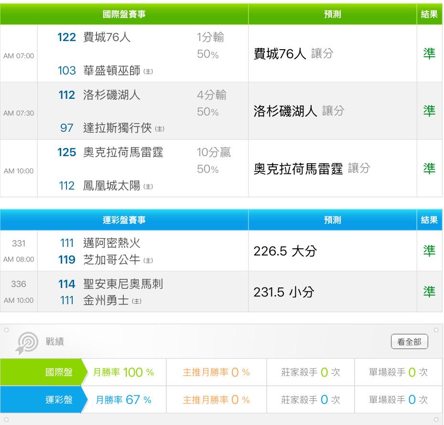Open the 看全部 button
Viewport: 444px width, 425px height.
click(x=409, y=342)
